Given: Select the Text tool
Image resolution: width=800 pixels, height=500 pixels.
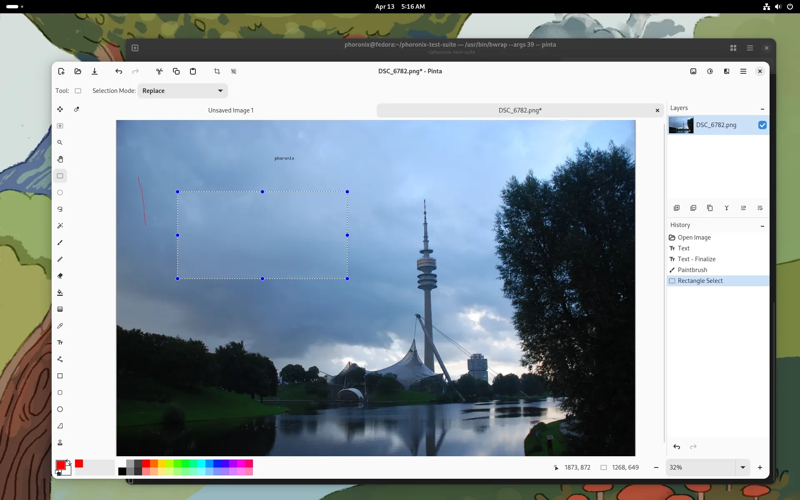Looking at the screenshot, I should pyautogui.click(x=60, y=342).
